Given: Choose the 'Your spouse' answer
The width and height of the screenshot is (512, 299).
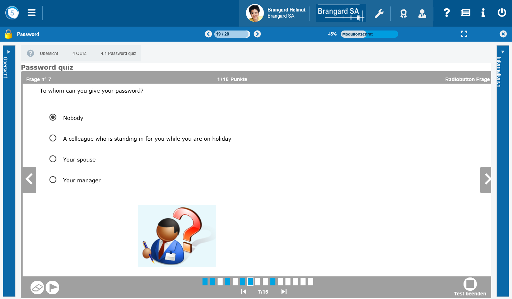Looking at the screenshot, I should [53, 159].
